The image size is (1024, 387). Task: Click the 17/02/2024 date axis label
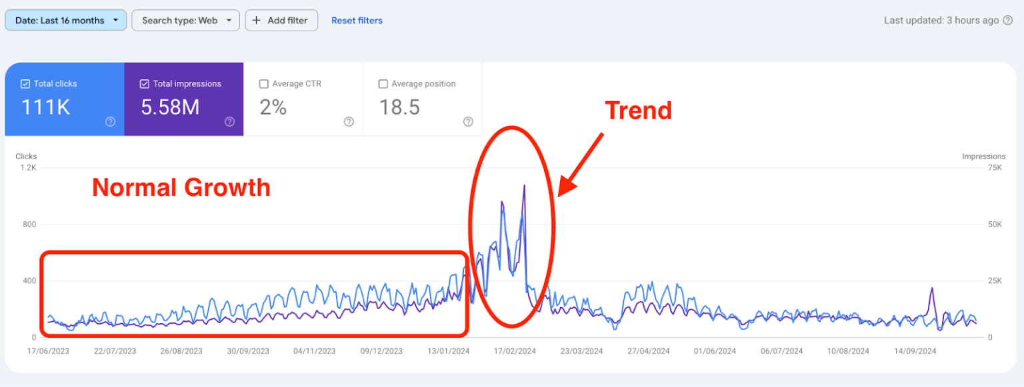coord(515,351)
